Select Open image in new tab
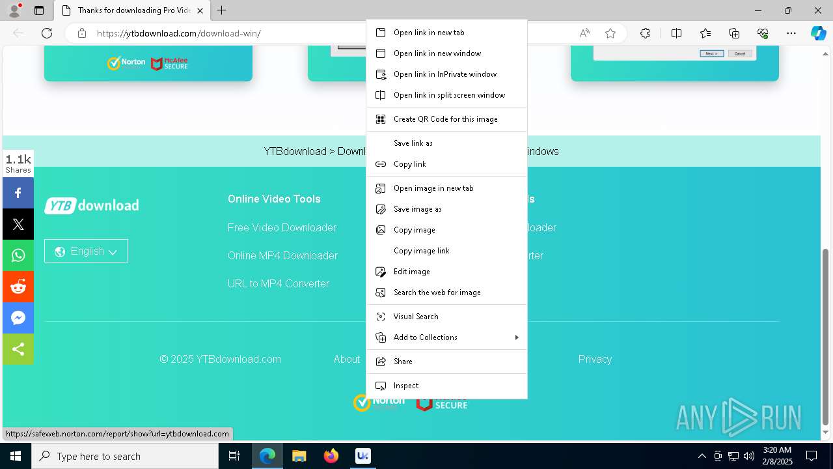This screenshot has width=833, height=469. pyautogui.click(x=447, y=188)
